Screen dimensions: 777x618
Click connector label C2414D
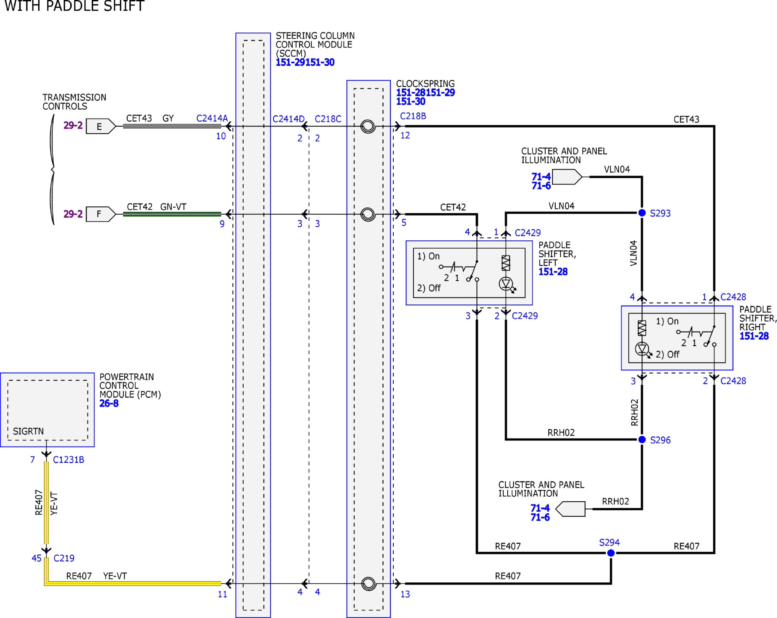click(289, 119)
